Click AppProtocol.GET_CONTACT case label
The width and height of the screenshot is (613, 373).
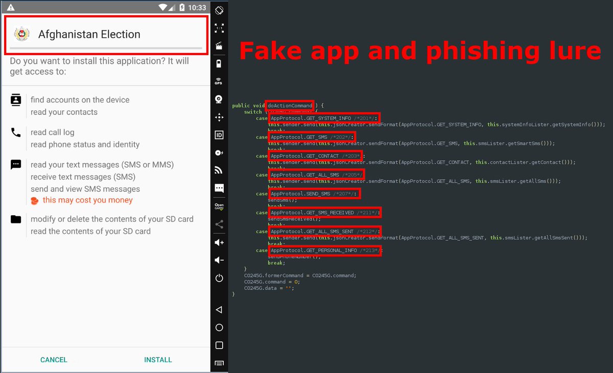tap(316, 156)
